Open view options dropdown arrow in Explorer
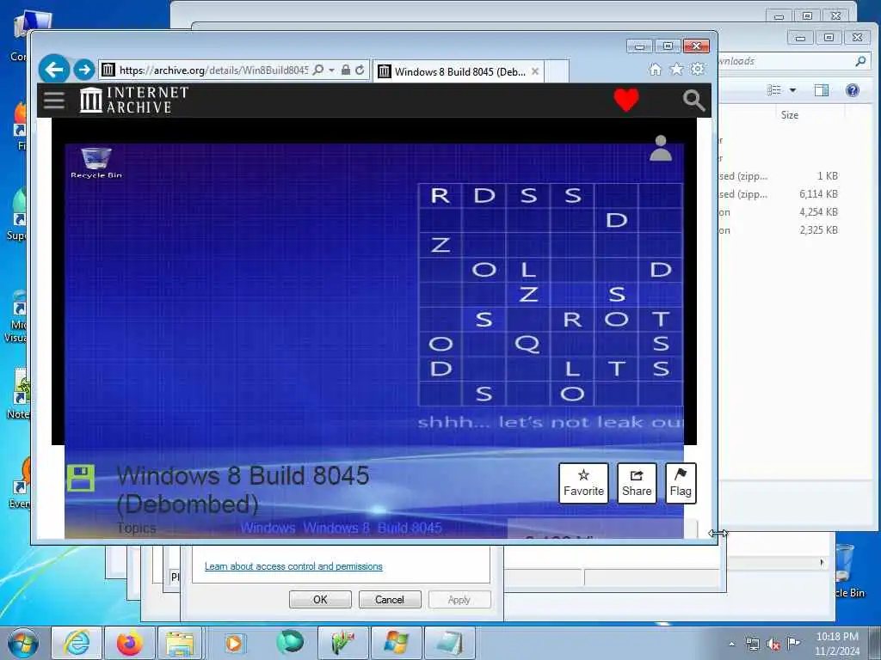 click(792, 89)
